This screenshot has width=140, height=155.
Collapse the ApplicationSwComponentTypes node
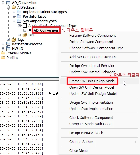point(19,25)
